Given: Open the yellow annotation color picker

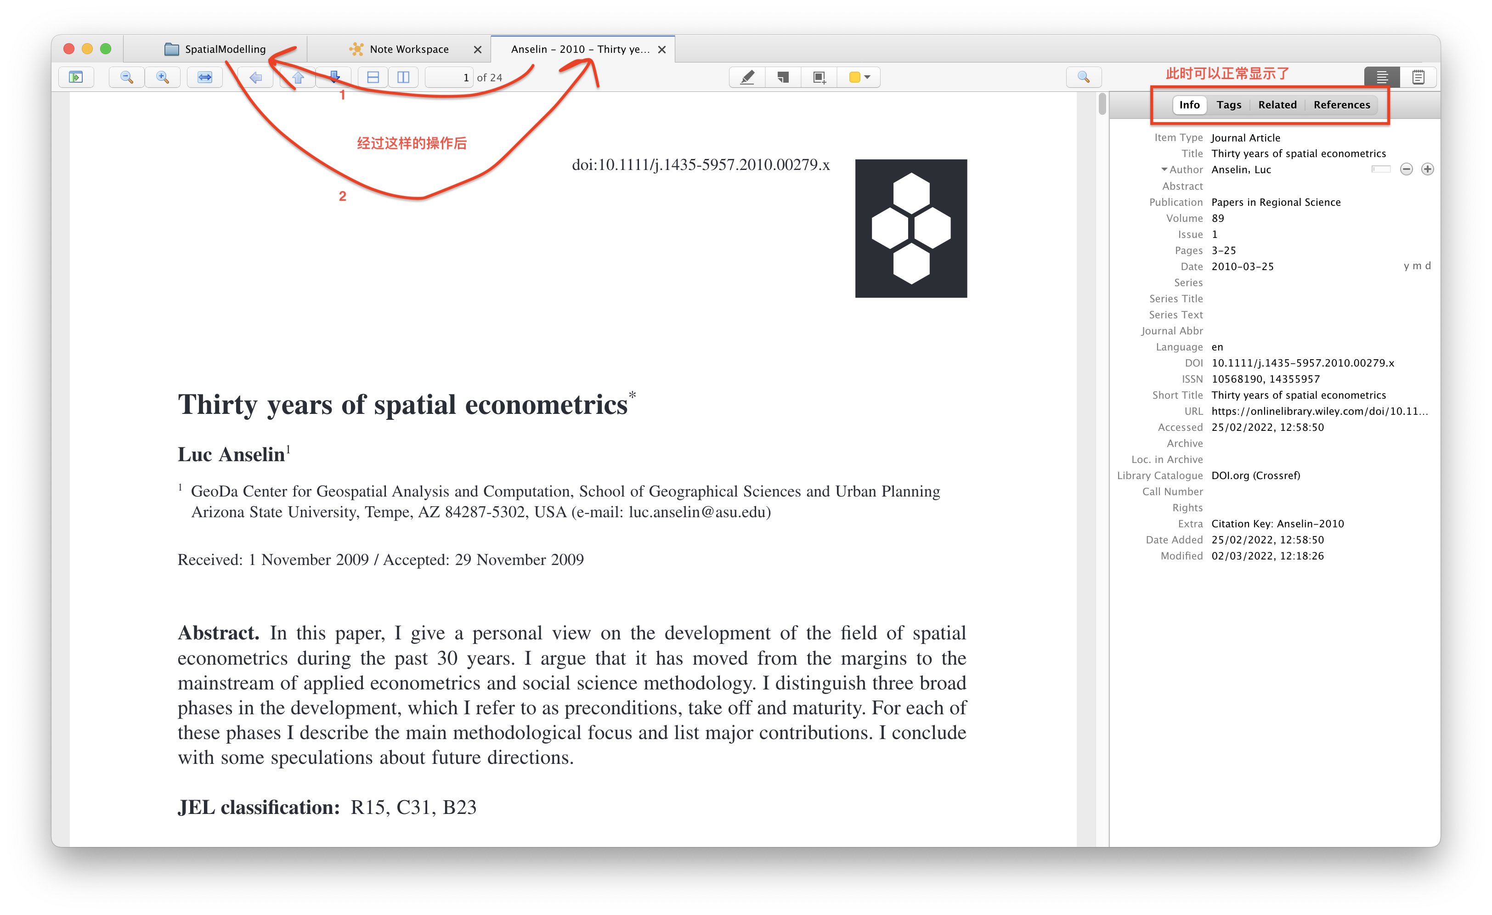Looking at the screenshot, I should 859,77.
